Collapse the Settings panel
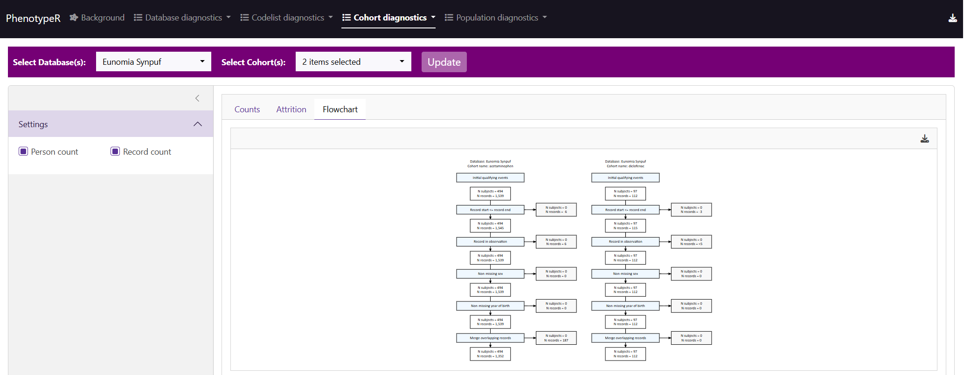 point(197,124)
